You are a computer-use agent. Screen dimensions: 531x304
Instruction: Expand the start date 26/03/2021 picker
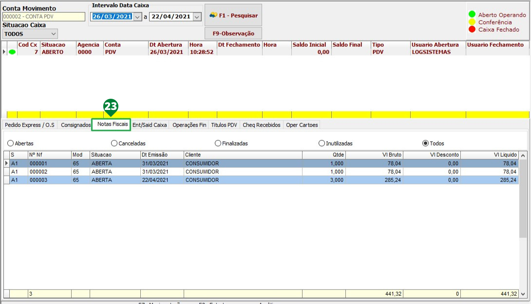(x=137, y=17)
